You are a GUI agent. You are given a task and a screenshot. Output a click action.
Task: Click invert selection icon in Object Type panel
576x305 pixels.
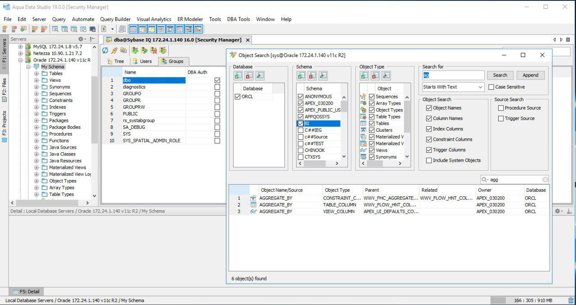pyautogui.click(x=386, y=75)
